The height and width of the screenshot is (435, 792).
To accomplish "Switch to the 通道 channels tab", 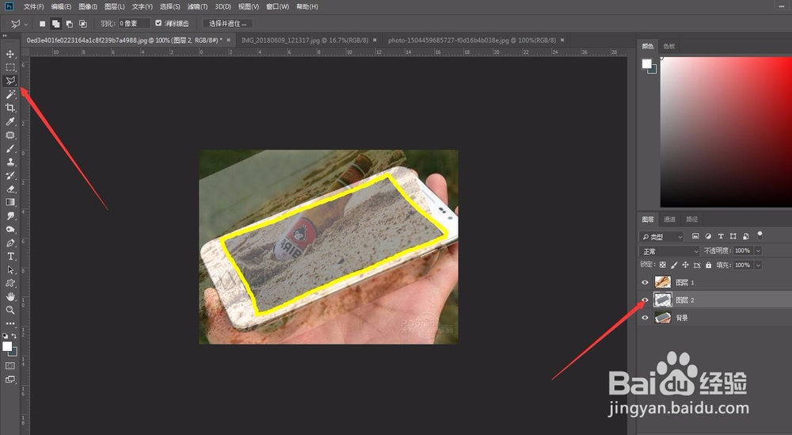I will pos(670,219).
